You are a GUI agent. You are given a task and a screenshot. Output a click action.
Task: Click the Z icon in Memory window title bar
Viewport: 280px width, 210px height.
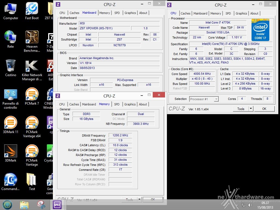[x=58, y=96]
